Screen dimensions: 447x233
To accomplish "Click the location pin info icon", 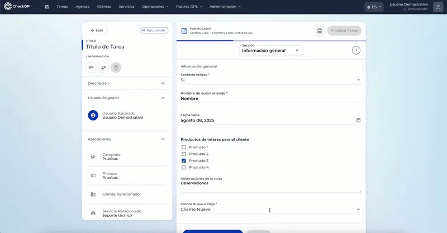I will point(116,67).
